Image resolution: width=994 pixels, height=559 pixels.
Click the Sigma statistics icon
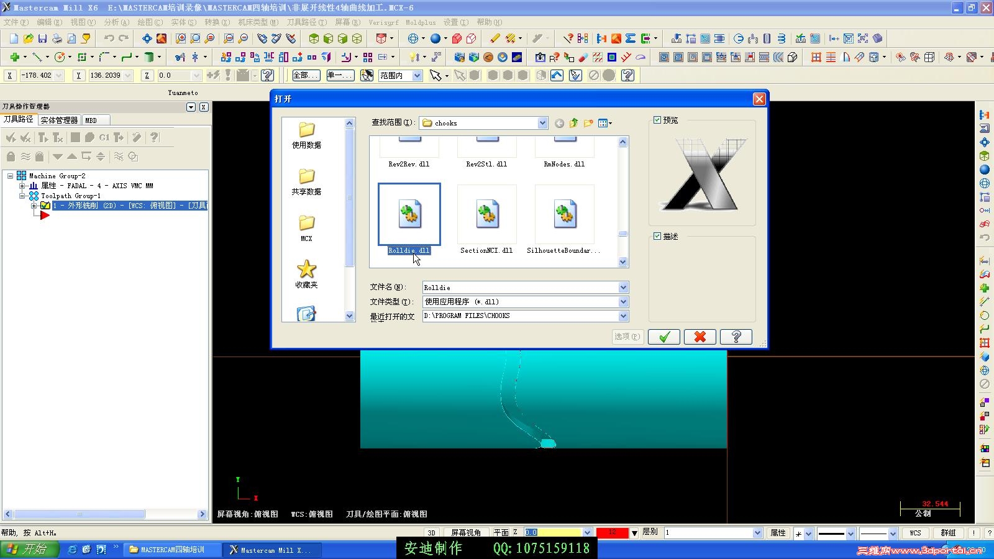(x=631, y=39)
